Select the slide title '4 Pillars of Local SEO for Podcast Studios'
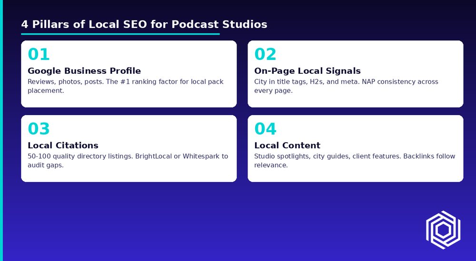 point(144,24)
